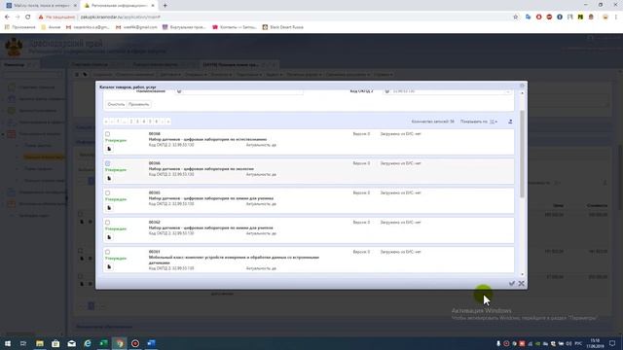Screen dimensions: 623x350
Task: Tick checkbox for химии для ученика
Action: (x=107, y=192)
